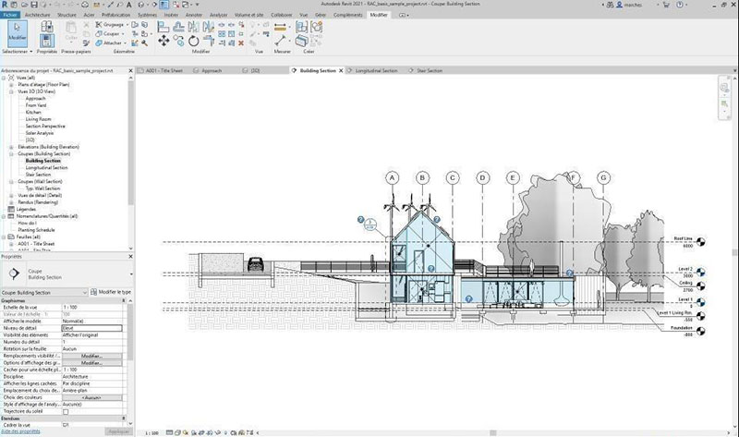
Task: Close the Building Section view tab
Action: (x=341, y=71)
